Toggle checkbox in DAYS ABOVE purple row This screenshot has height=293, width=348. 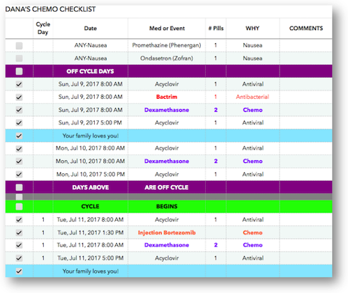tap(19, 187)
